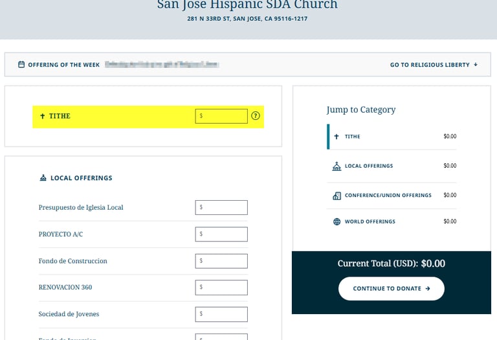Jump to the Tithe category
Viewport: 497px width, 340px height.
392,137
